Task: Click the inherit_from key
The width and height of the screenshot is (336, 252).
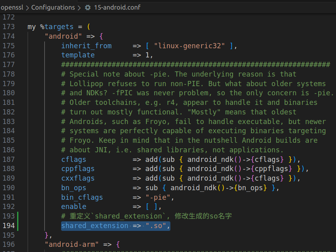Action: tap(86, 46)
